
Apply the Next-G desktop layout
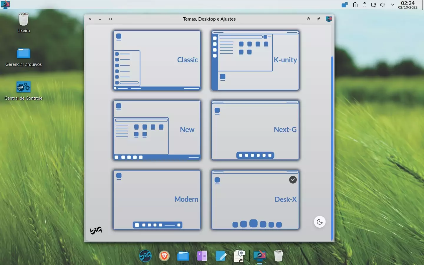[255, 130]
